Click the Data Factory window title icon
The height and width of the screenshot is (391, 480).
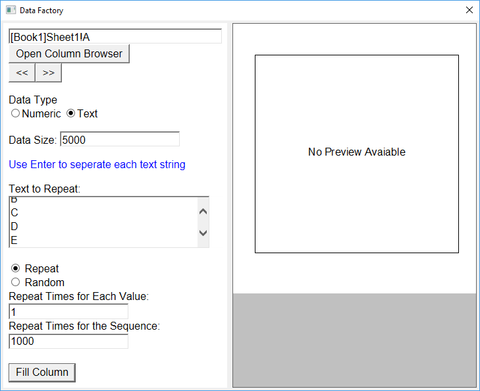coord(11,11)
